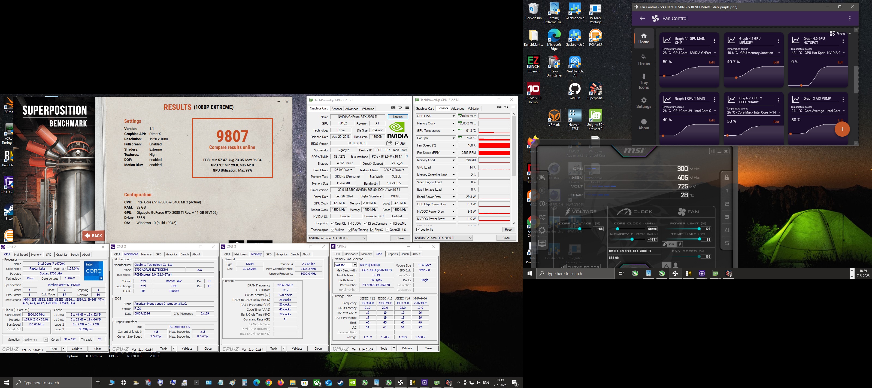Open Task View on the right monitor taskbar
This screenshot has width=872, height=388.
pyautogui.click(x=621, y=273)
